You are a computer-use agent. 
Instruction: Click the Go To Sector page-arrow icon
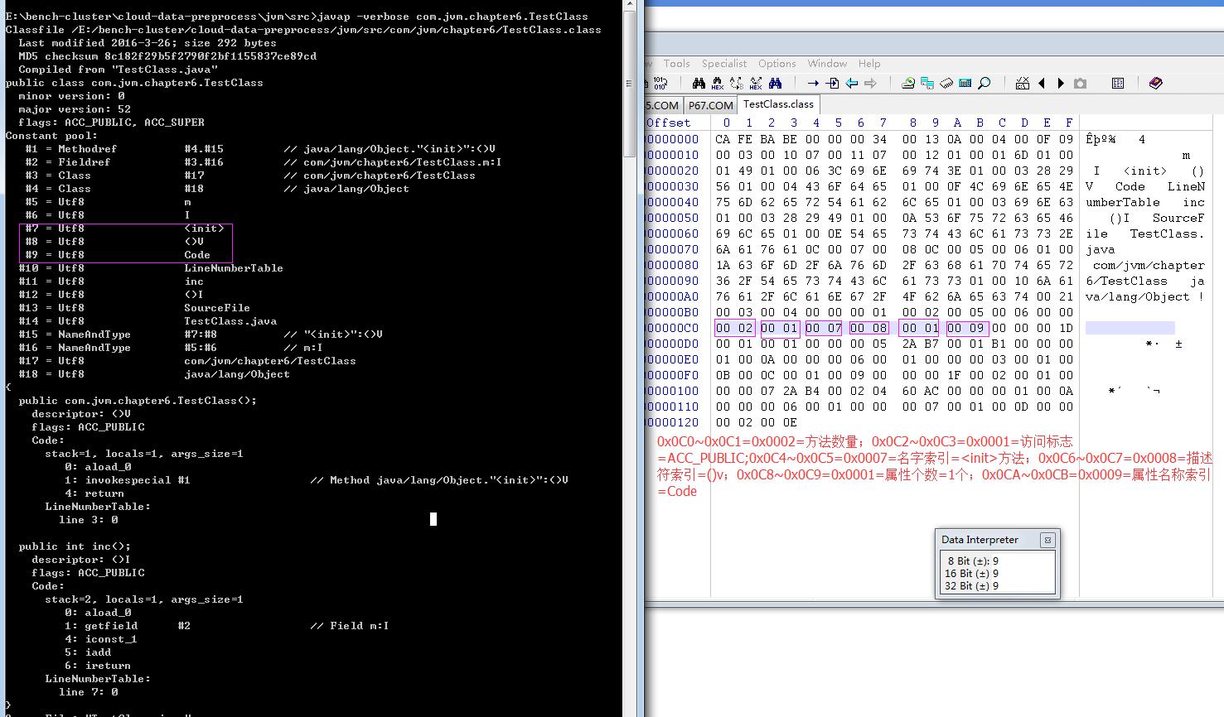[x=832, y=83]
